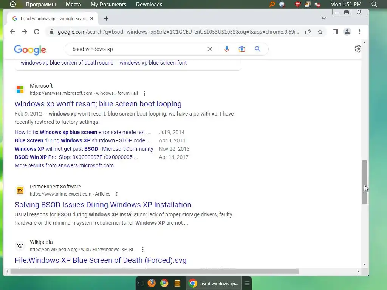Open more options for Microsoft result
The image size is (387, 290).
(x=144, y=93)
